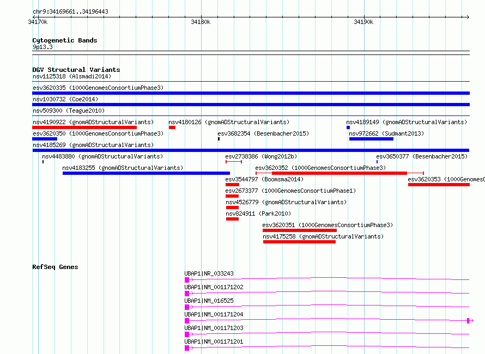485x354 pixels.
Task: Click nsv4483880 gnomAD variant label
Action: tap(102, 156)
